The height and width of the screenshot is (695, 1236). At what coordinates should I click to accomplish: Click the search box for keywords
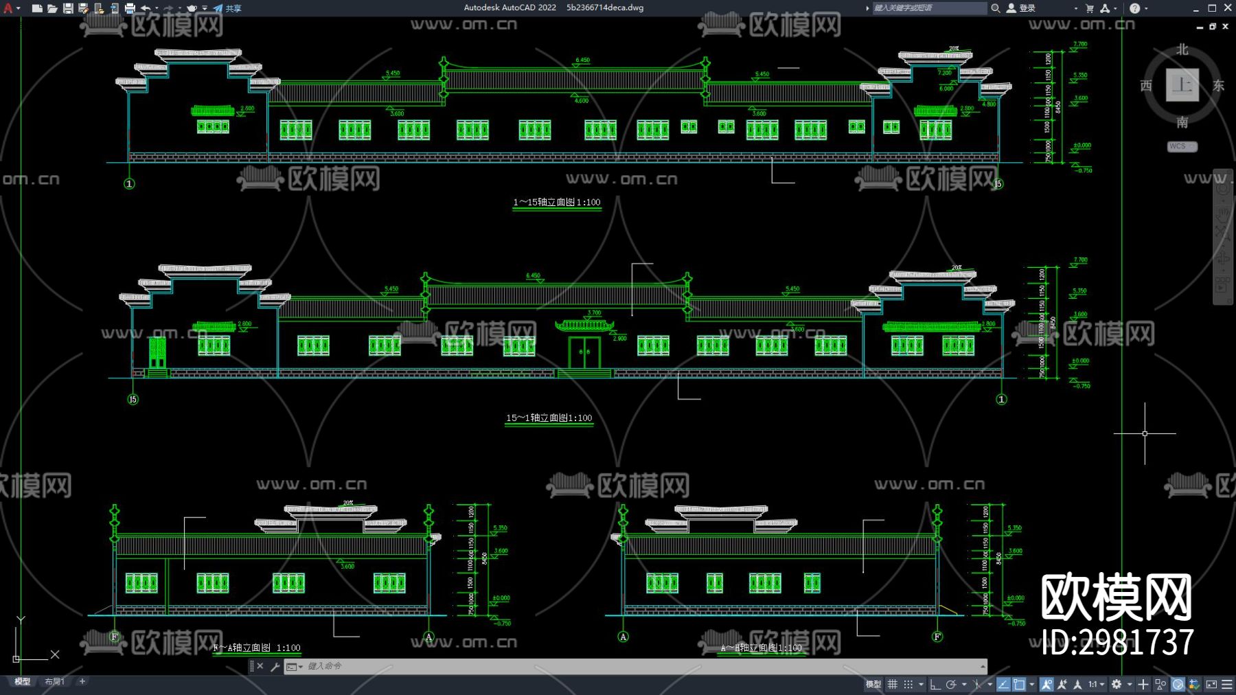[929, 8]
